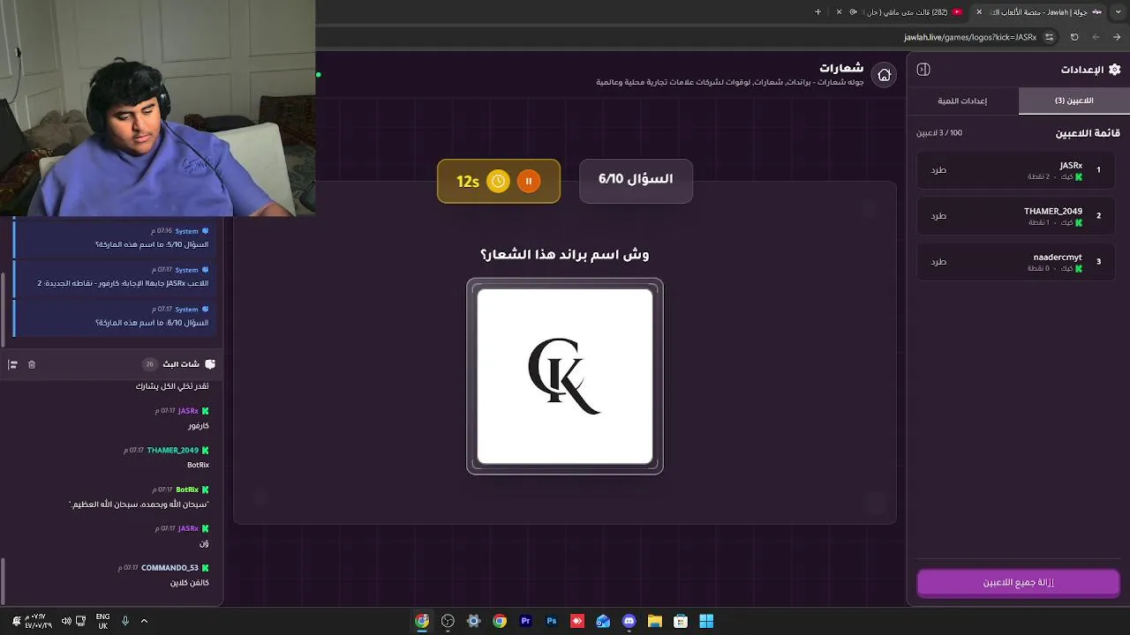Click the settings gear icon beside الإعدادات
This screenshot has height=635, width=1130.
(1114, 70)
